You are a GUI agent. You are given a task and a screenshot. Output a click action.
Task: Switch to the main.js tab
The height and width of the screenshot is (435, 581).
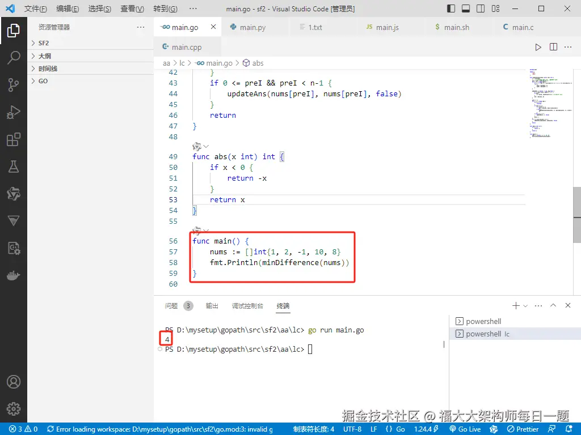point(392,27)
